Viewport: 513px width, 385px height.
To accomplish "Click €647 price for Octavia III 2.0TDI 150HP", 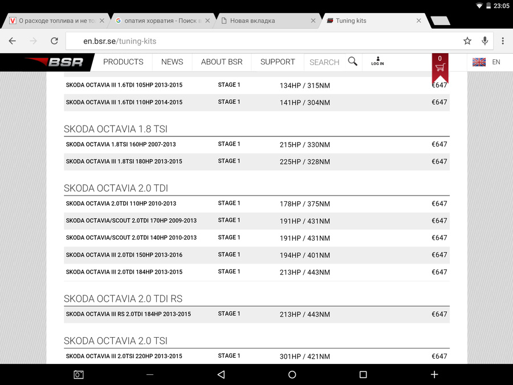I will tap(439, 255).
